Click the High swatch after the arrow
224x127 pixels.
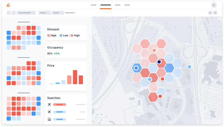[x=72, y=35]
